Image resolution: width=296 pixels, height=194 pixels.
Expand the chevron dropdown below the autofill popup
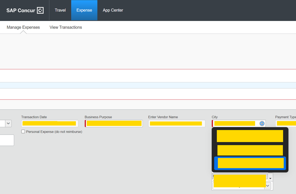click(x=268, y=186)
